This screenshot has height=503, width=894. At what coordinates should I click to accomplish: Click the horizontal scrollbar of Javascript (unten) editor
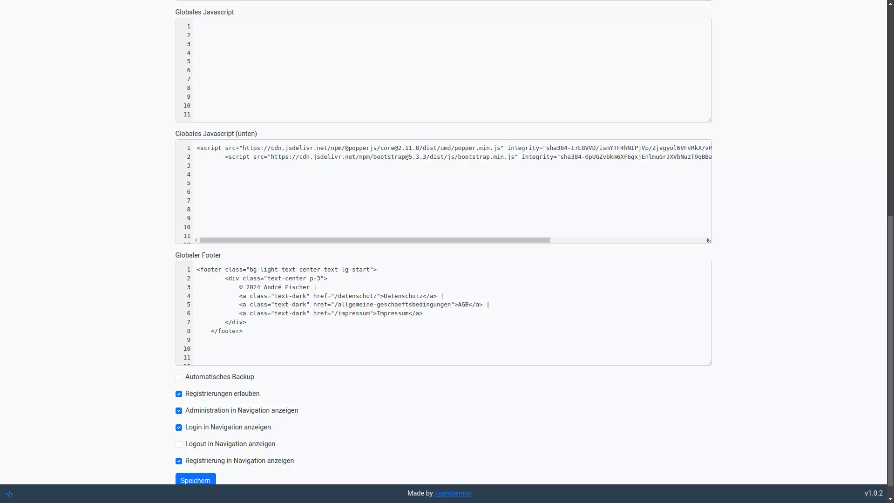point(375,240)
